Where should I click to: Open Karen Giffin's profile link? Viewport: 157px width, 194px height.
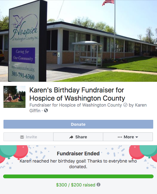coord(88,108)
